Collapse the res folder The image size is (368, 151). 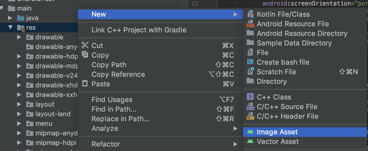coord(10,28)
